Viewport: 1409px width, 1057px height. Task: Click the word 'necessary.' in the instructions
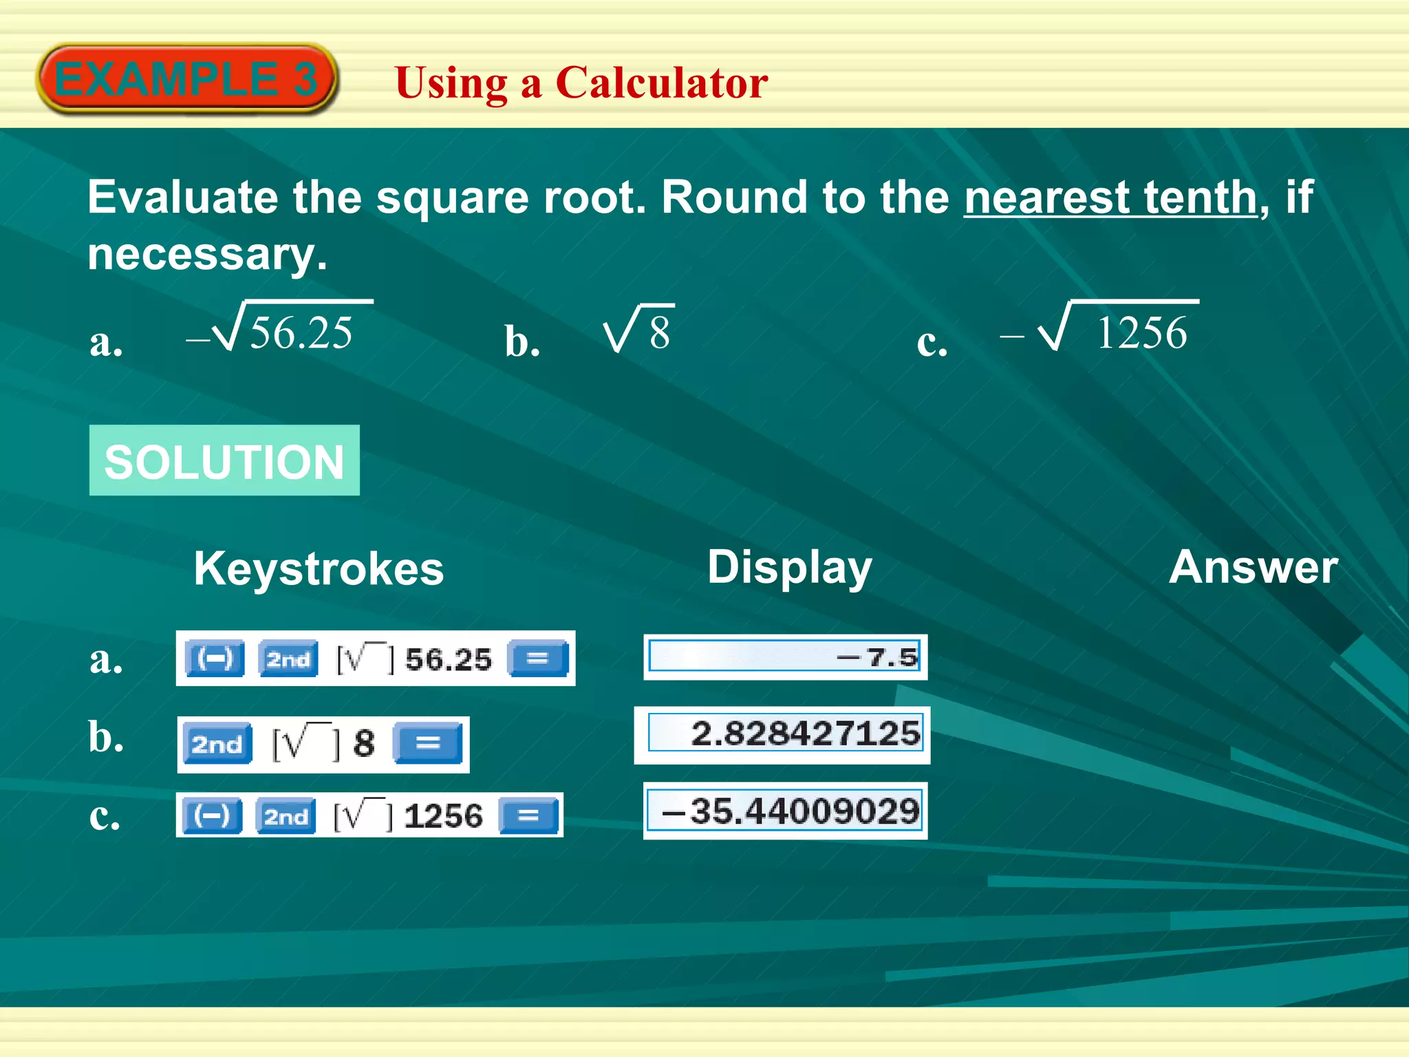tap(207, 255)
